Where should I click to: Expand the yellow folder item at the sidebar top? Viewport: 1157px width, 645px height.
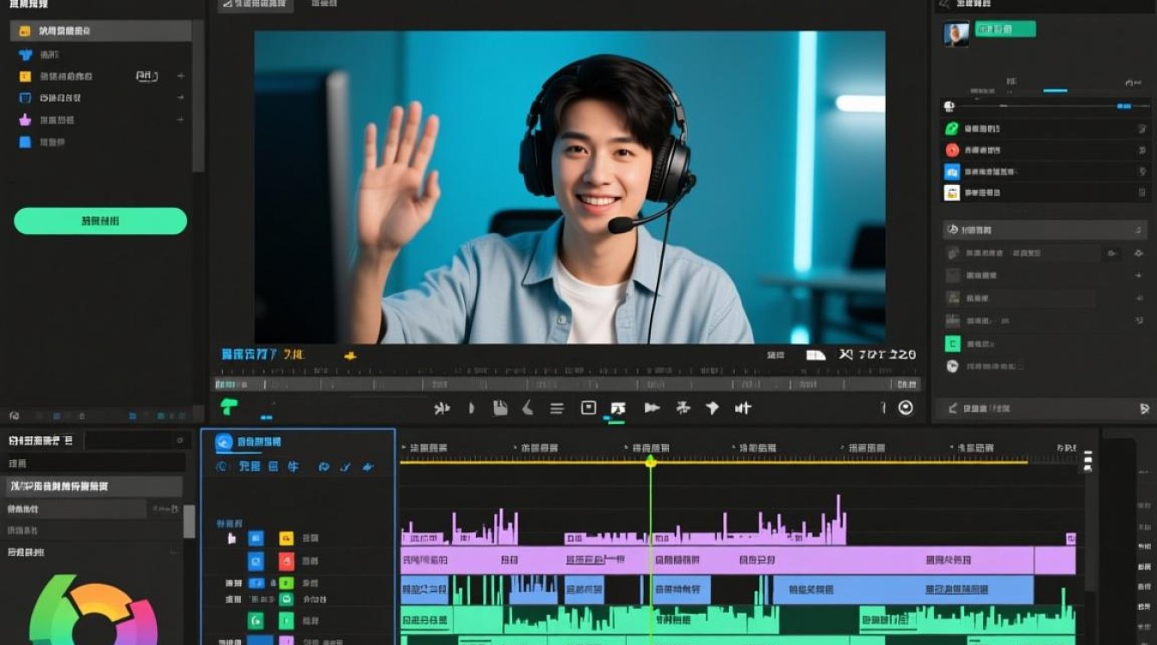(101, 31)
